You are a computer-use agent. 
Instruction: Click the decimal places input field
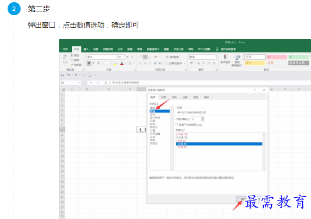pos(196,119)
